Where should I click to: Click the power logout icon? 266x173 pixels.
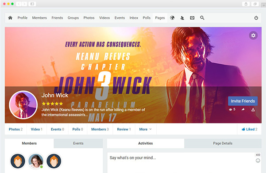tap(256, 18)
